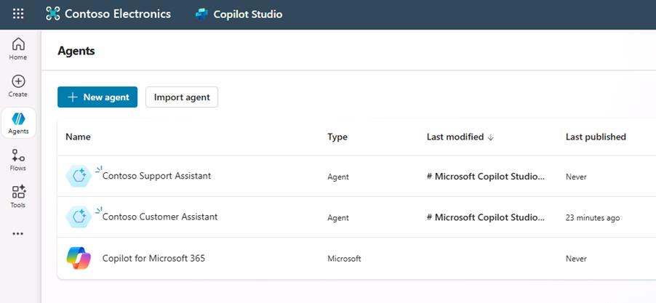Select Agents in the sidebar
The image size is (656, 303).
point(18,124)
